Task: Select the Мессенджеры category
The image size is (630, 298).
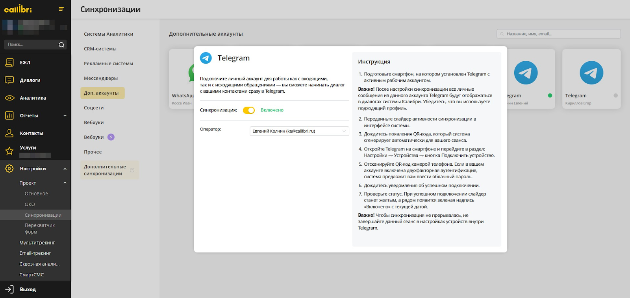Action: click(x=101, y=78)
